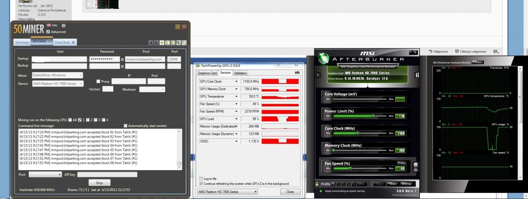Click the ENG language flag in 50Miner
Screen dimensions: 528x199
49,25
